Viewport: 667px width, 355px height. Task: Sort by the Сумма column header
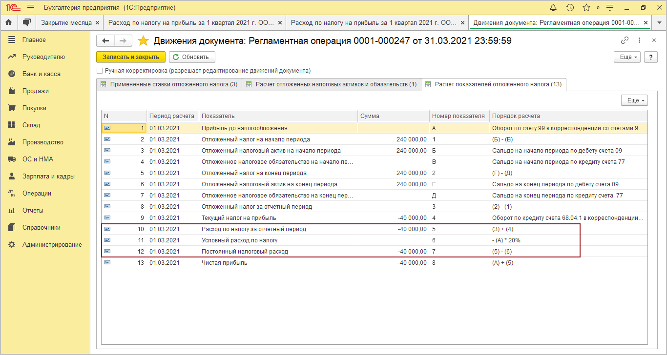[370, 116]
